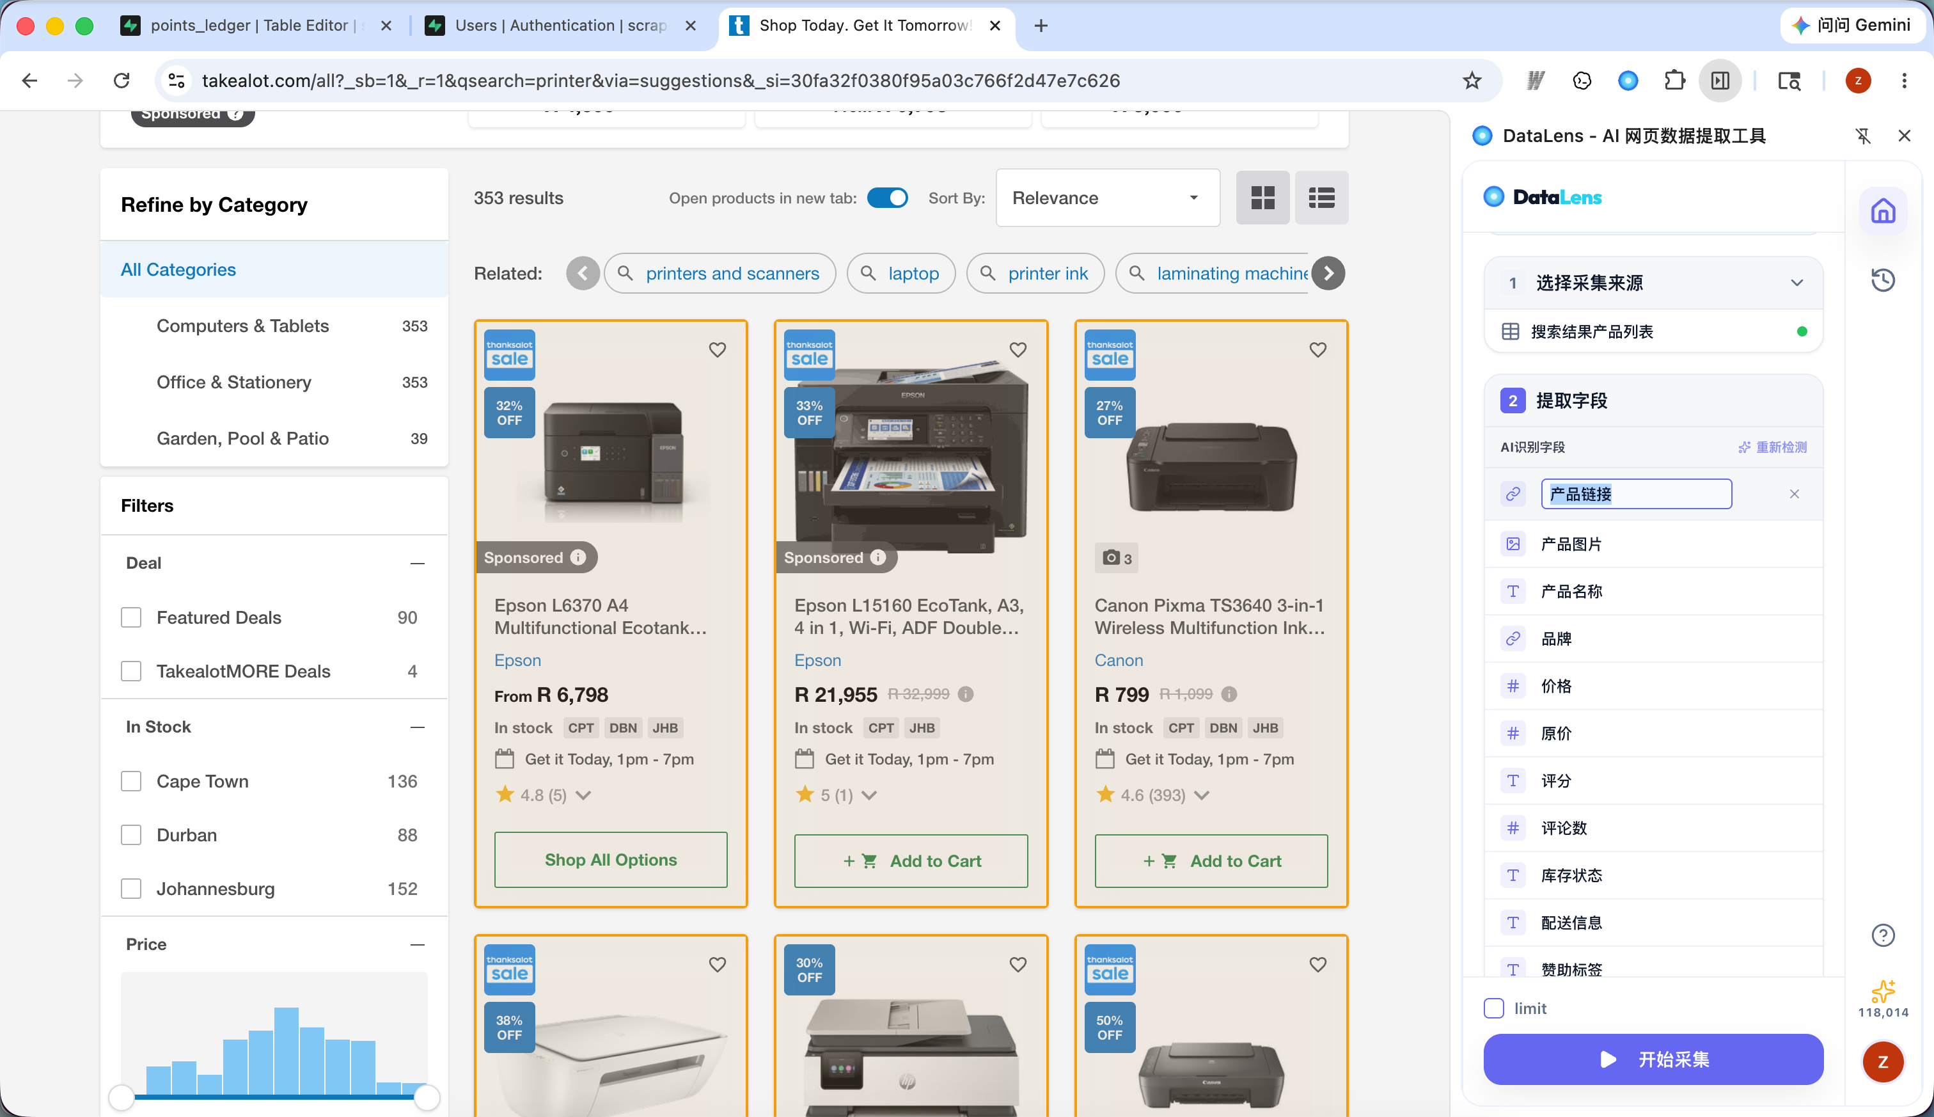This screenshot has height=1117, width=1934.
Task: Select the All Categories filter
Action: [274, 269]
